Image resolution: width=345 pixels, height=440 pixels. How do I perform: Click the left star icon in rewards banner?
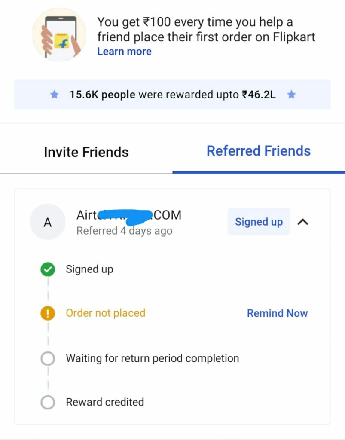click(x=54, y=95)
